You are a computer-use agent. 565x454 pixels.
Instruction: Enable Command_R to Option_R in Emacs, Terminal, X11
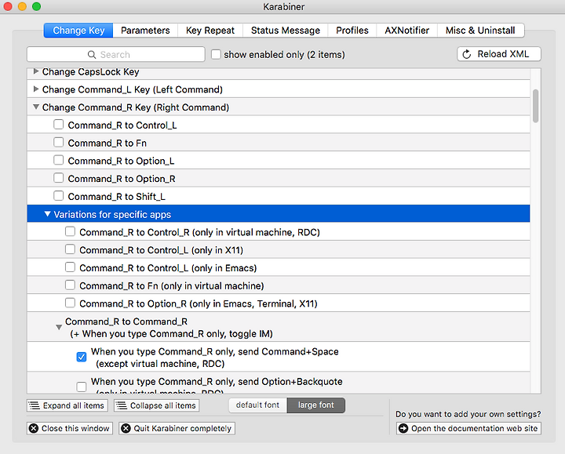pyautogui.click(x=70, y=303)
